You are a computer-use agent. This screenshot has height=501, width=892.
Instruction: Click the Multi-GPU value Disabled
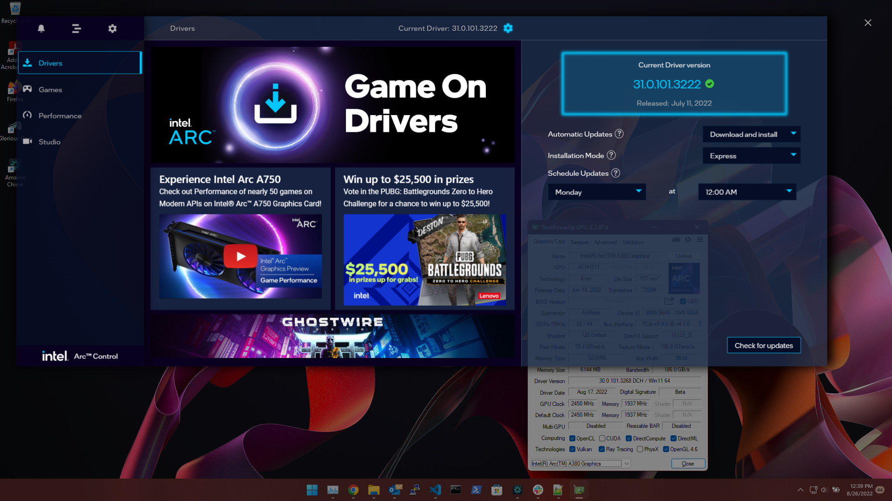pyautogui.click(x=596, y=426)
